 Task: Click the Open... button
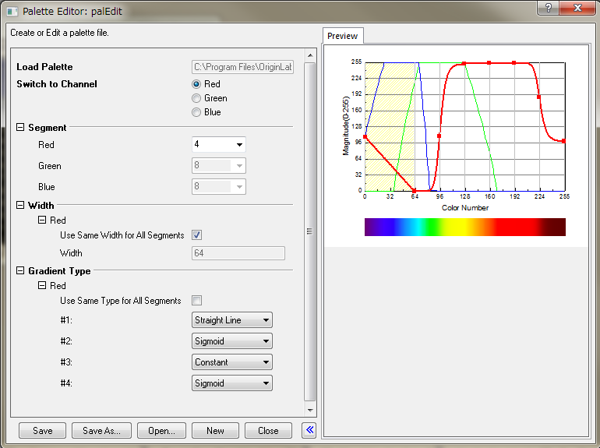point(161,430)
